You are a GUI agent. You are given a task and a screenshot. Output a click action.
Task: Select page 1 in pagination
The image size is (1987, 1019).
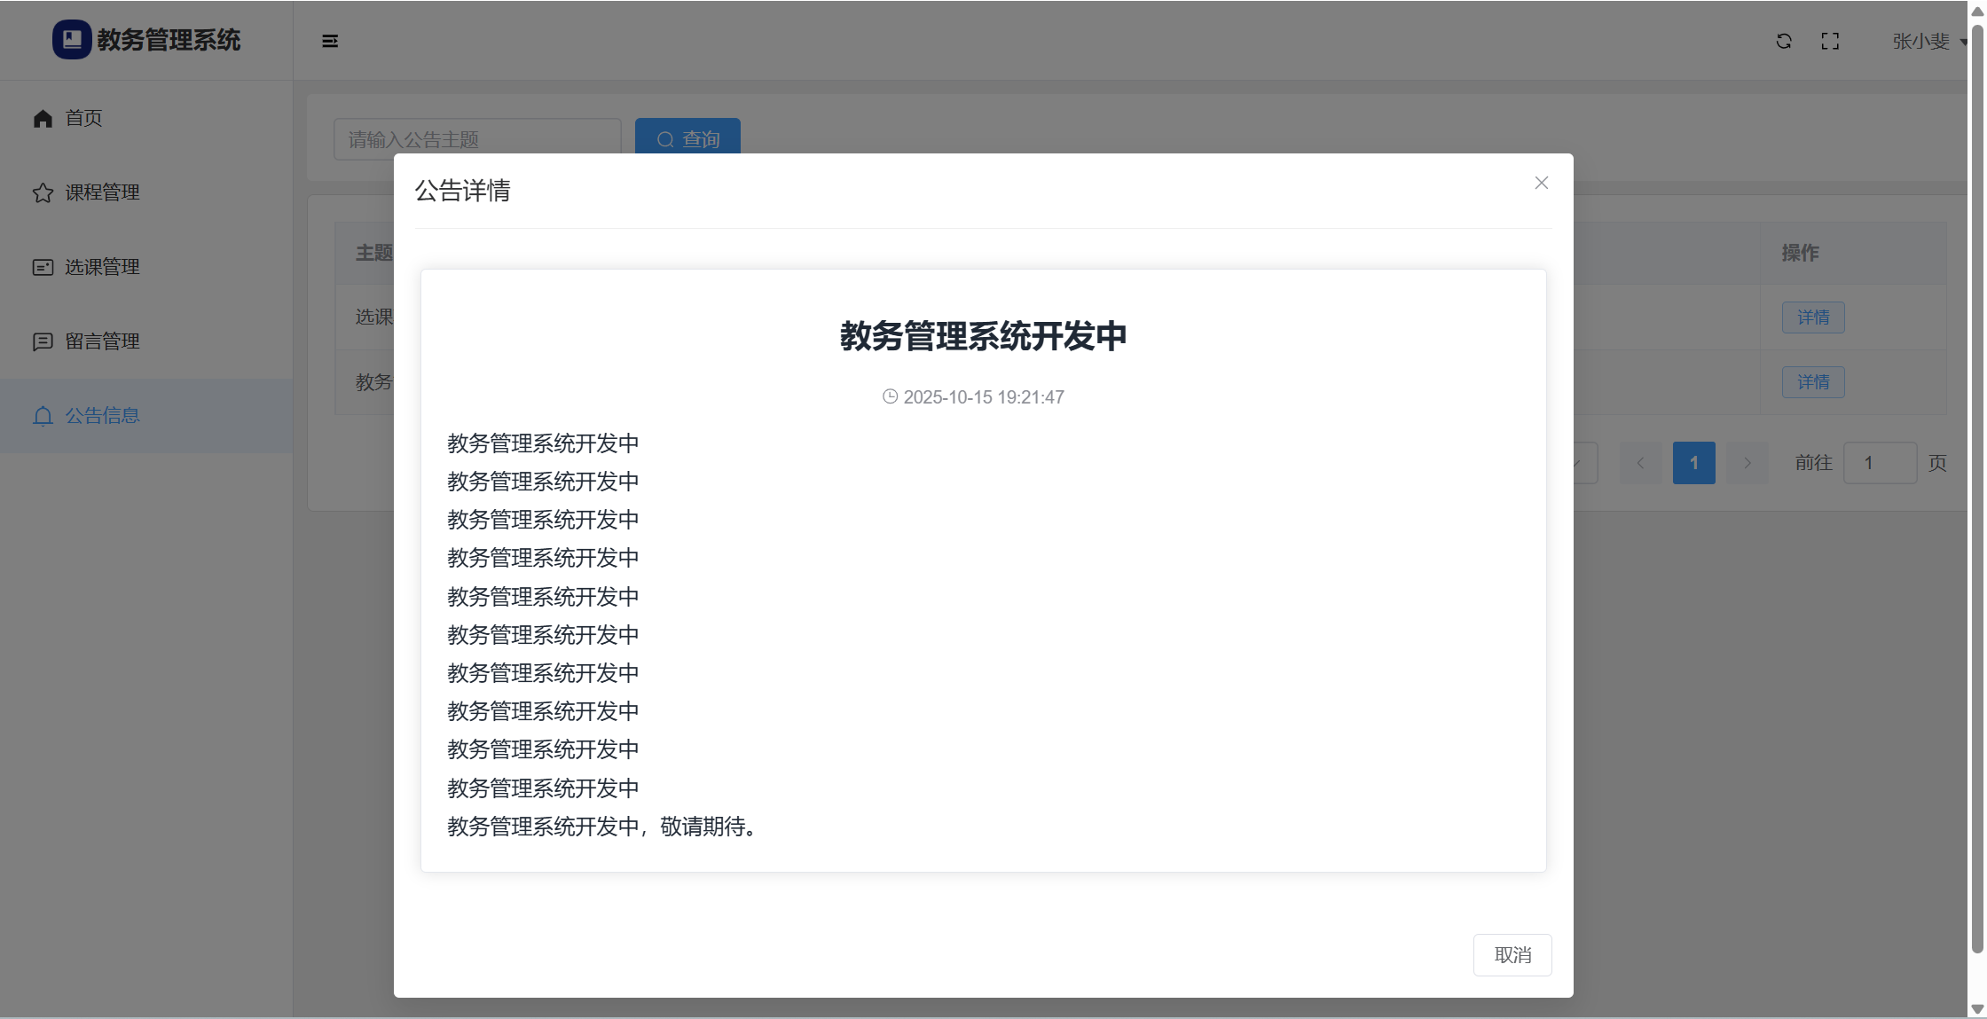tap(1692, 463)
